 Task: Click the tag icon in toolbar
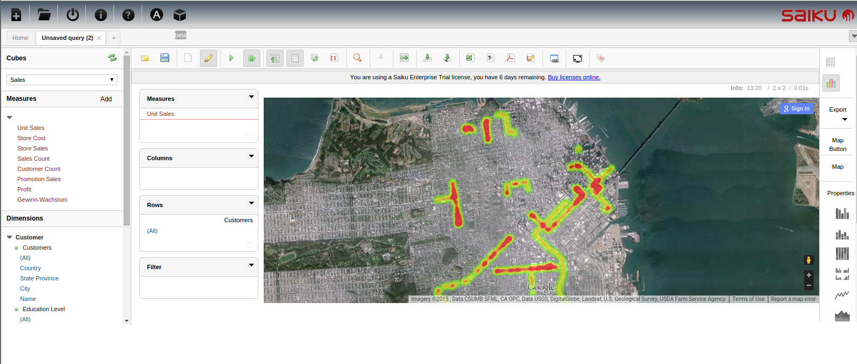(600, 58)
